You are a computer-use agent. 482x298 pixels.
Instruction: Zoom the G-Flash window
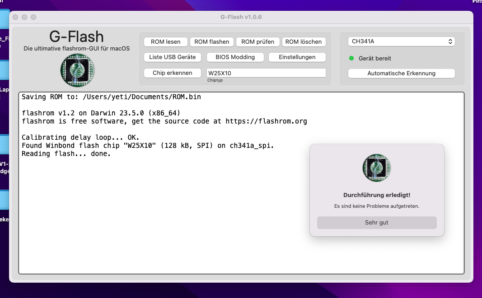pyautogui.click(x=33, y=17)
